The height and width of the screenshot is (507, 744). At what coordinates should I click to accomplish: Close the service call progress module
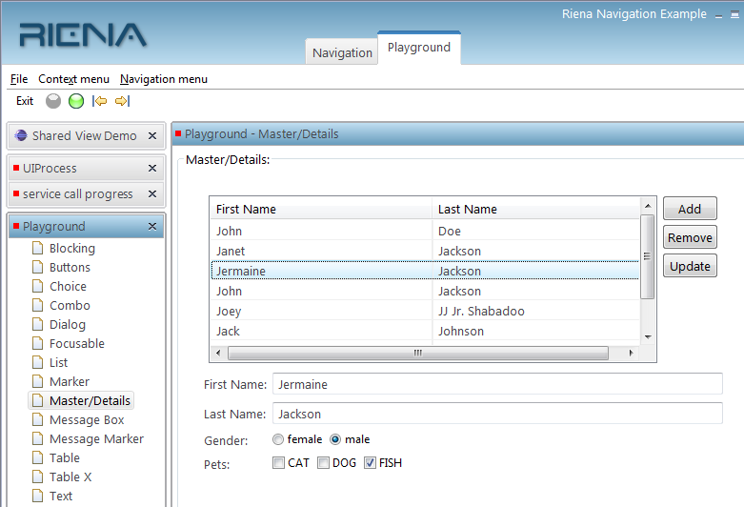[x=152, y=194]
